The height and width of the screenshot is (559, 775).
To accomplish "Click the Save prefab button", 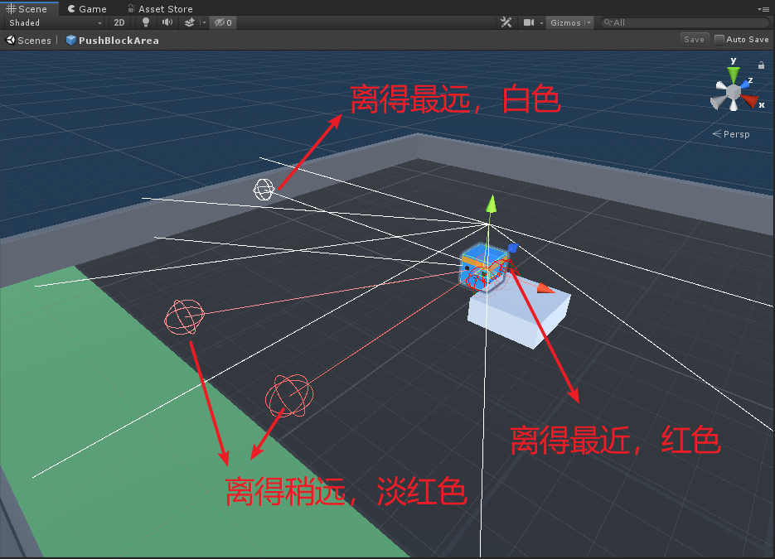I will click(694, 40).
